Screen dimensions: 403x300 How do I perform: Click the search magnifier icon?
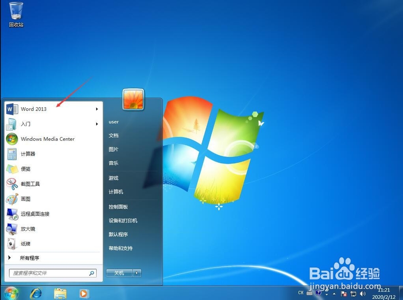point(91,273)
